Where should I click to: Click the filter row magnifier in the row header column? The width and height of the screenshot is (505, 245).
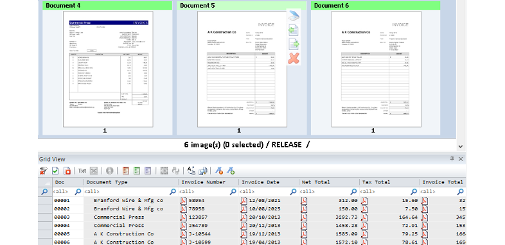44,192
